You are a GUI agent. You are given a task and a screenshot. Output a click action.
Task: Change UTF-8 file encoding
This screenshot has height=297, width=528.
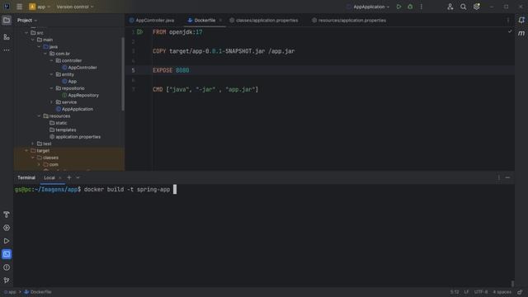coord(481,292)
